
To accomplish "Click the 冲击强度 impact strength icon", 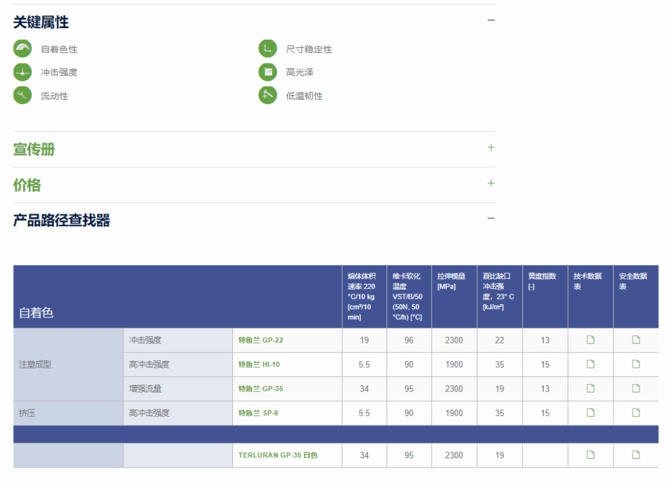I will click(x=22, y=72).
